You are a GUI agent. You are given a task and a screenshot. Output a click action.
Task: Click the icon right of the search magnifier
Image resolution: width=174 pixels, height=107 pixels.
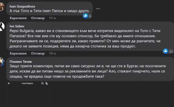[x=46, y=84]
